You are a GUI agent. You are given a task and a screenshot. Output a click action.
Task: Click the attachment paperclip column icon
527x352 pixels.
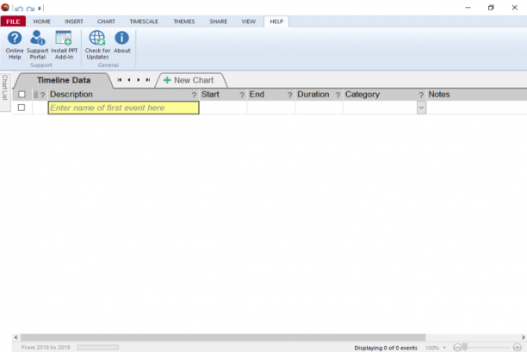point(35,95)
